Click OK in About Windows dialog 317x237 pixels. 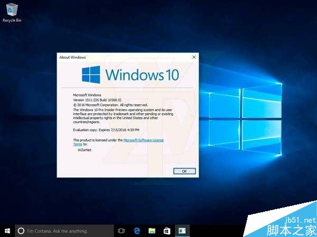[x=184, y=171]
